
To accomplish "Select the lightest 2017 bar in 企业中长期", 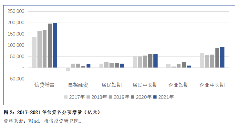I will [202, 60].
